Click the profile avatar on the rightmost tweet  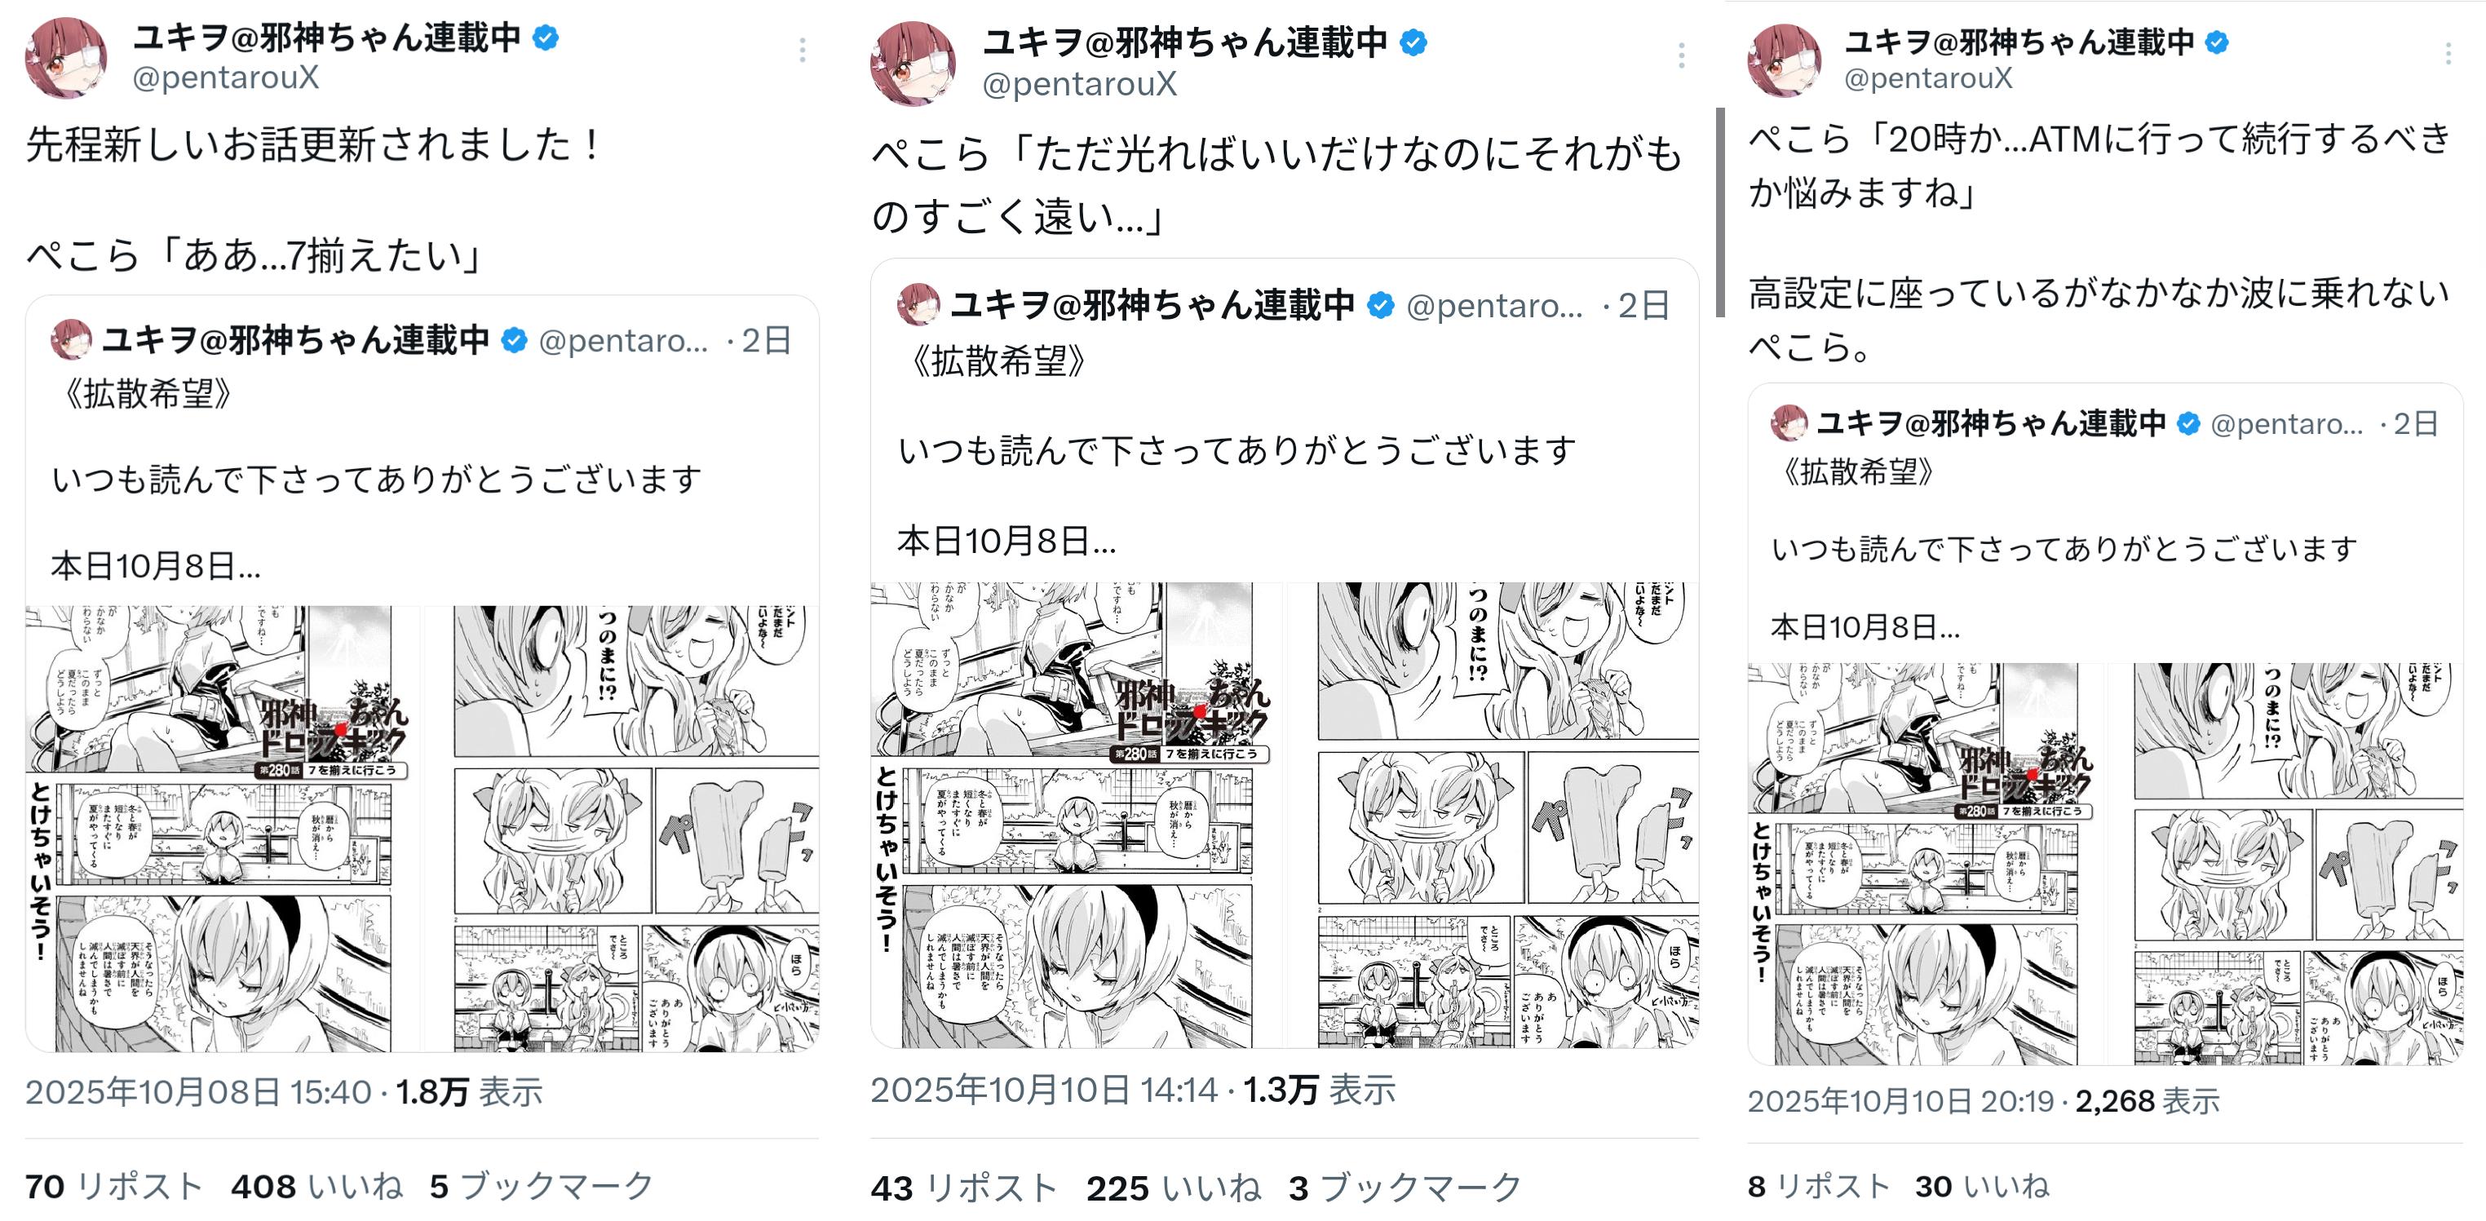(x=1785, y=60)
